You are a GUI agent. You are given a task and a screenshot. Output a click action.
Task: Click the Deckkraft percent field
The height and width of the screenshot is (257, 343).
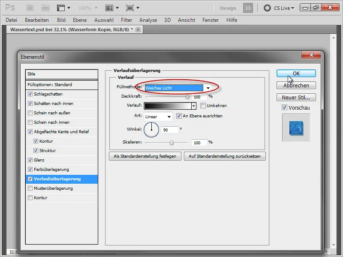[199, 97]
